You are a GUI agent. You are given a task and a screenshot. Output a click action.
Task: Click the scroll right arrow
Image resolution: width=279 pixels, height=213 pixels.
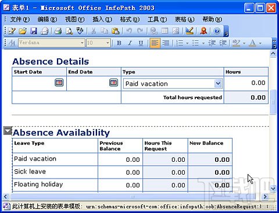point(265,197)
